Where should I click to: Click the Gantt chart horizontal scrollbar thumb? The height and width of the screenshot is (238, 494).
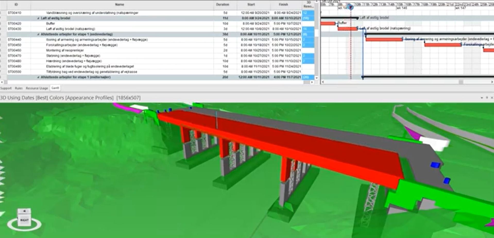[461, 82]
